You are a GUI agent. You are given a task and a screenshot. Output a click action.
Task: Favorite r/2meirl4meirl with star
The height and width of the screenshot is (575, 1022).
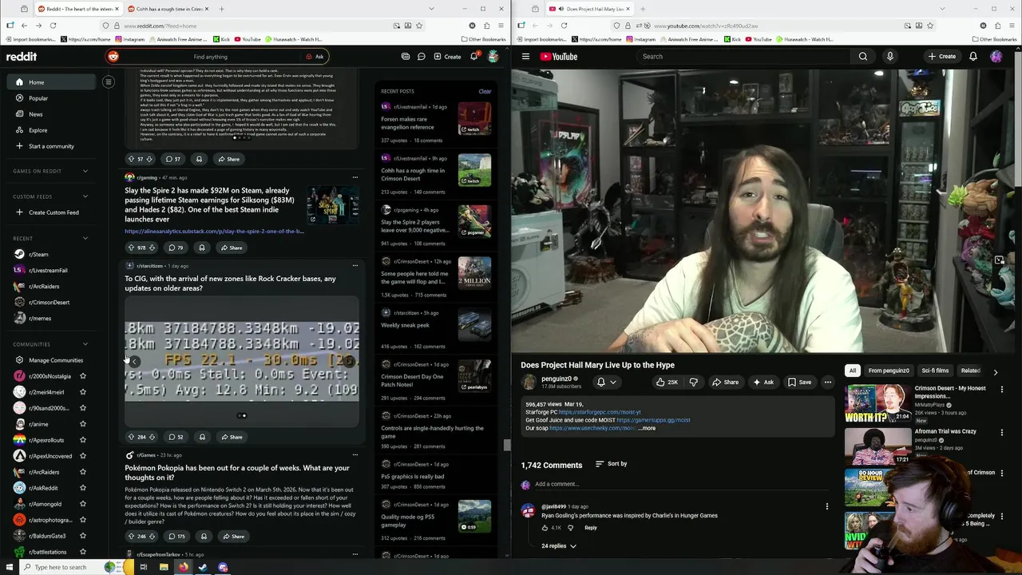[x=82, y=392]
